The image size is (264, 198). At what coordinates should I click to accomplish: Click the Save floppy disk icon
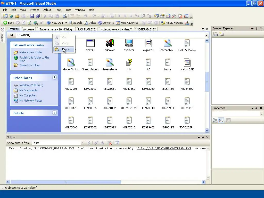32,16
